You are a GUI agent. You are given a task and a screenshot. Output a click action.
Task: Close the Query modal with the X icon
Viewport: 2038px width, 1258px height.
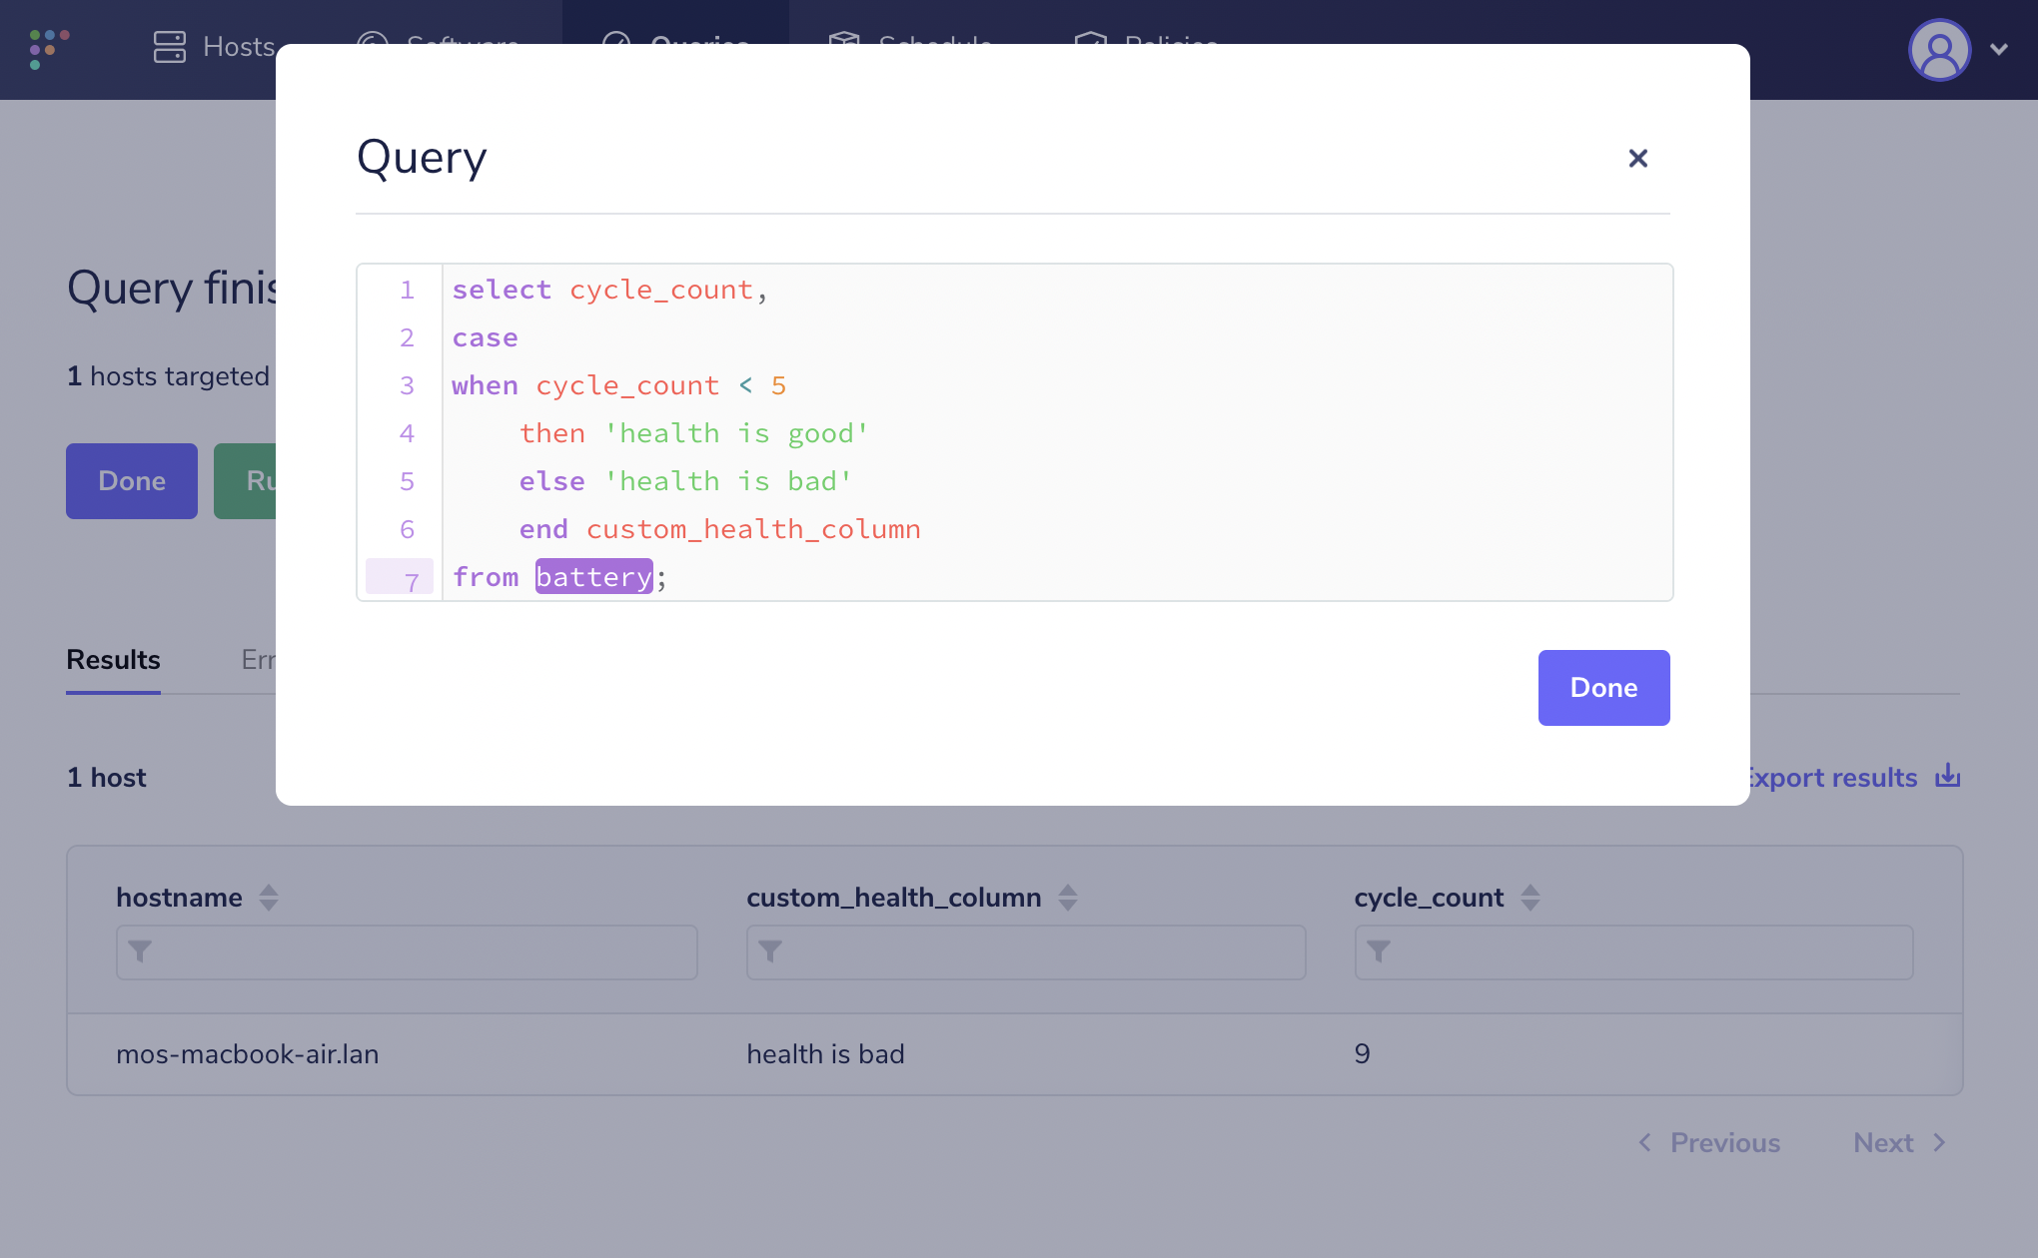(1637, 158)
